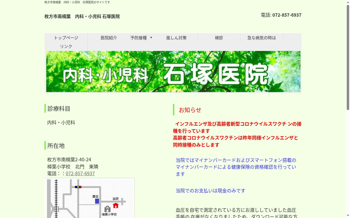Click the header 電話: 072-857-6937 text
This screenshot has width=350, height=218.
point(281,15)
